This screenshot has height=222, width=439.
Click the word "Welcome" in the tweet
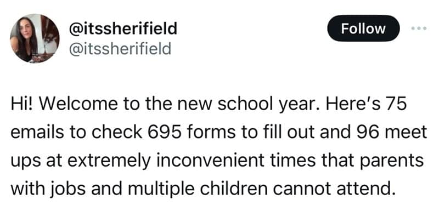tap(79, 106)
